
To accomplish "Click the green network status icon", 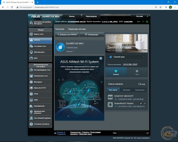I will [x=147, y=22].
